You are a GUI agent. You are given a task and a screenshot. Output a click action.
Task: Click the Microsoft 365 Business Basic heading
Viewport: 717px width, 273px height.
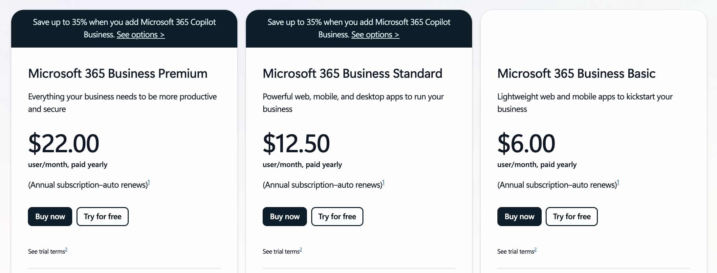point(576,73)
